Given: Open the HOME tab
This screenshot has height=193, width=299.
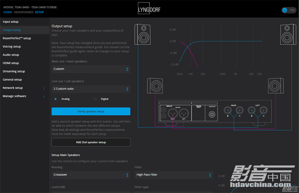Looking at the screenshot, I should point(7,12).
